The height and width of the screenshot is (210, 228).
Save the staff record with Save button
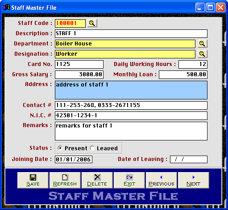(x=33, y=180)
